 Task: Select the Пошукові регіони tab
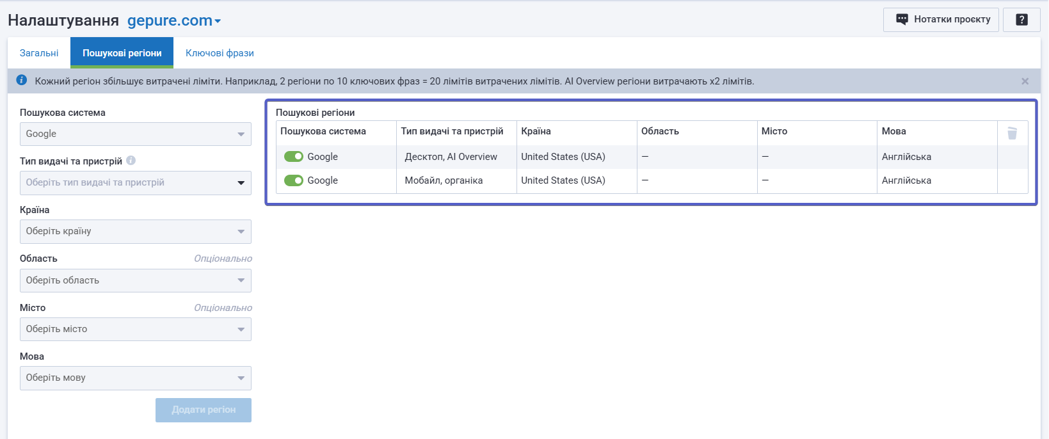[x=122, y=53]
